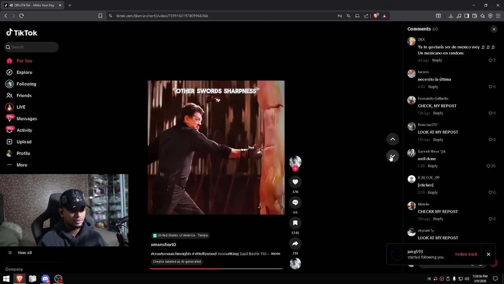Share the video using the arrow icon
The width and height of the screenshot is (504, 284).
tap(295, 243)
